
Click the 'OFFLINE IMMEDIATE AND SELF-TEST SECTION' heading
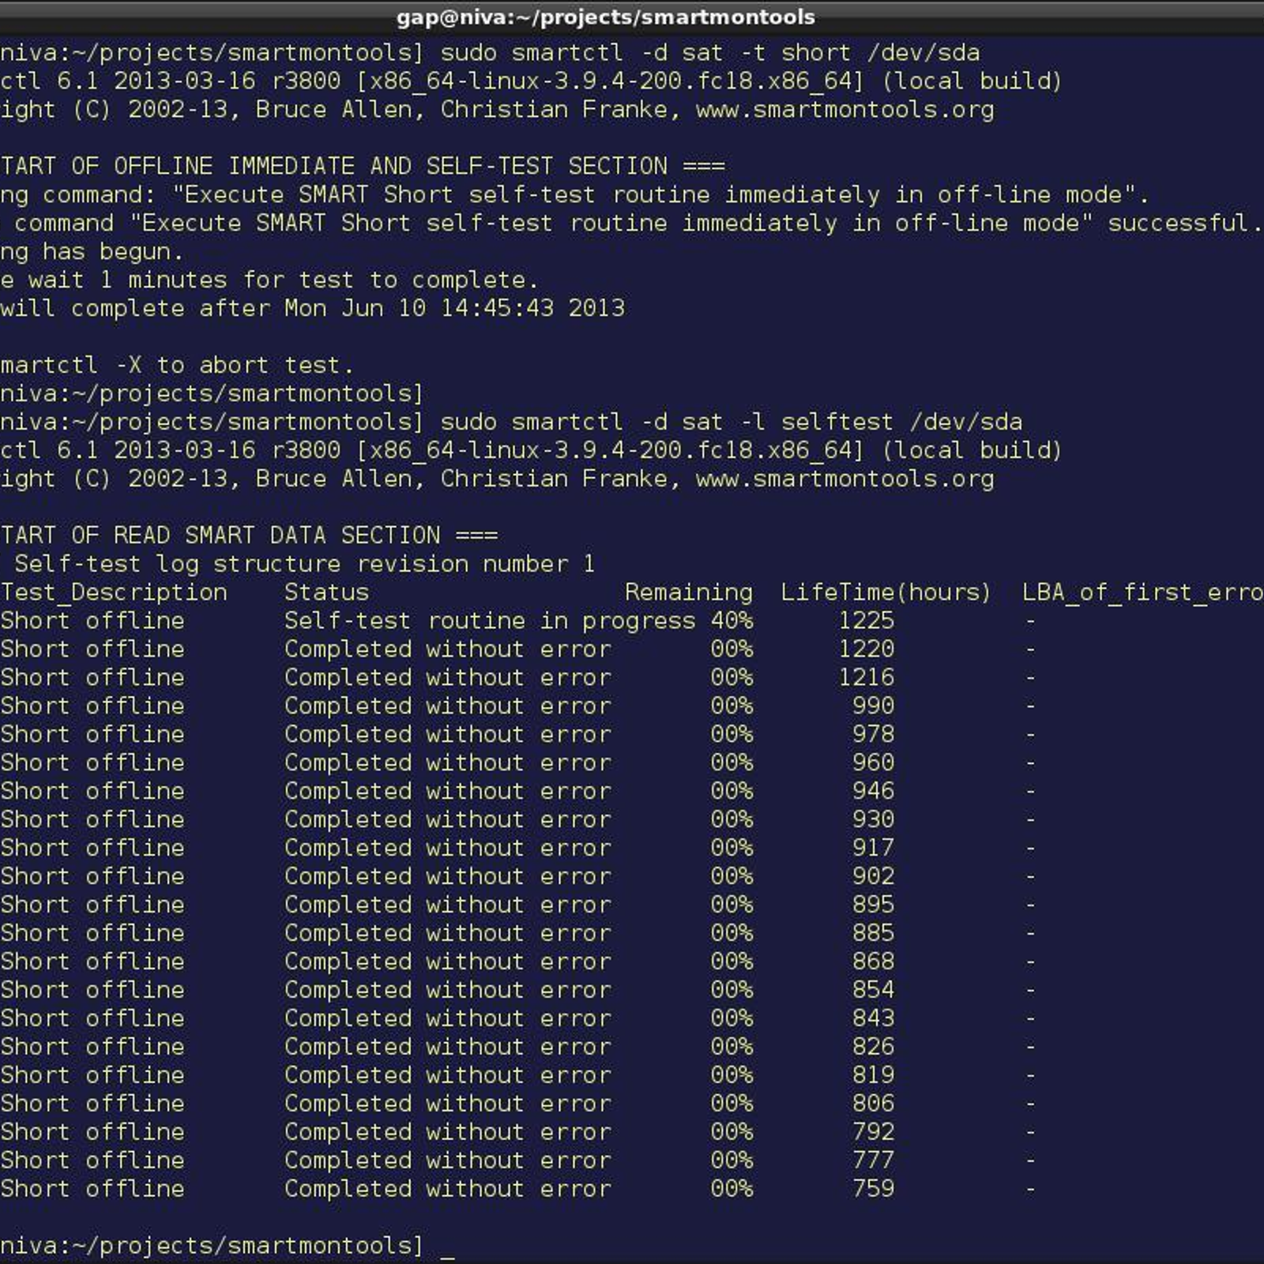390,166
